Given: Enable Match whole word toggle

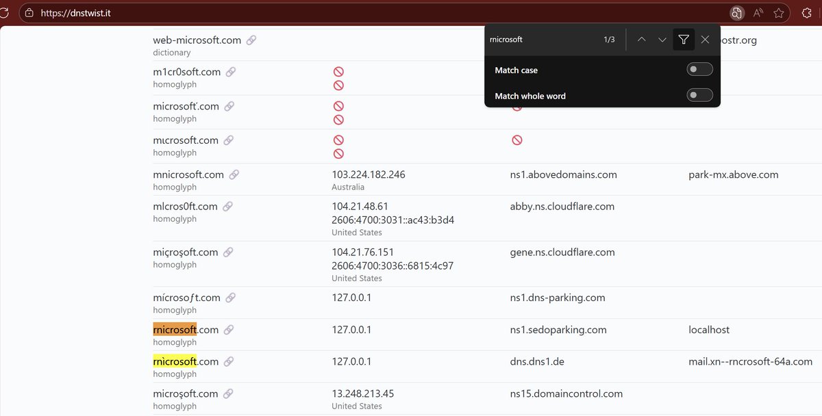Looking at the screenshot, I should [x=699, y=95].
